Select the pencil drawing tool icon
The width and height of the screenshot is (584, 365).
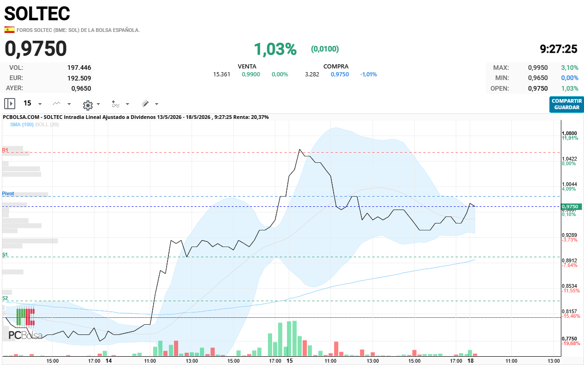pos(145,104)
